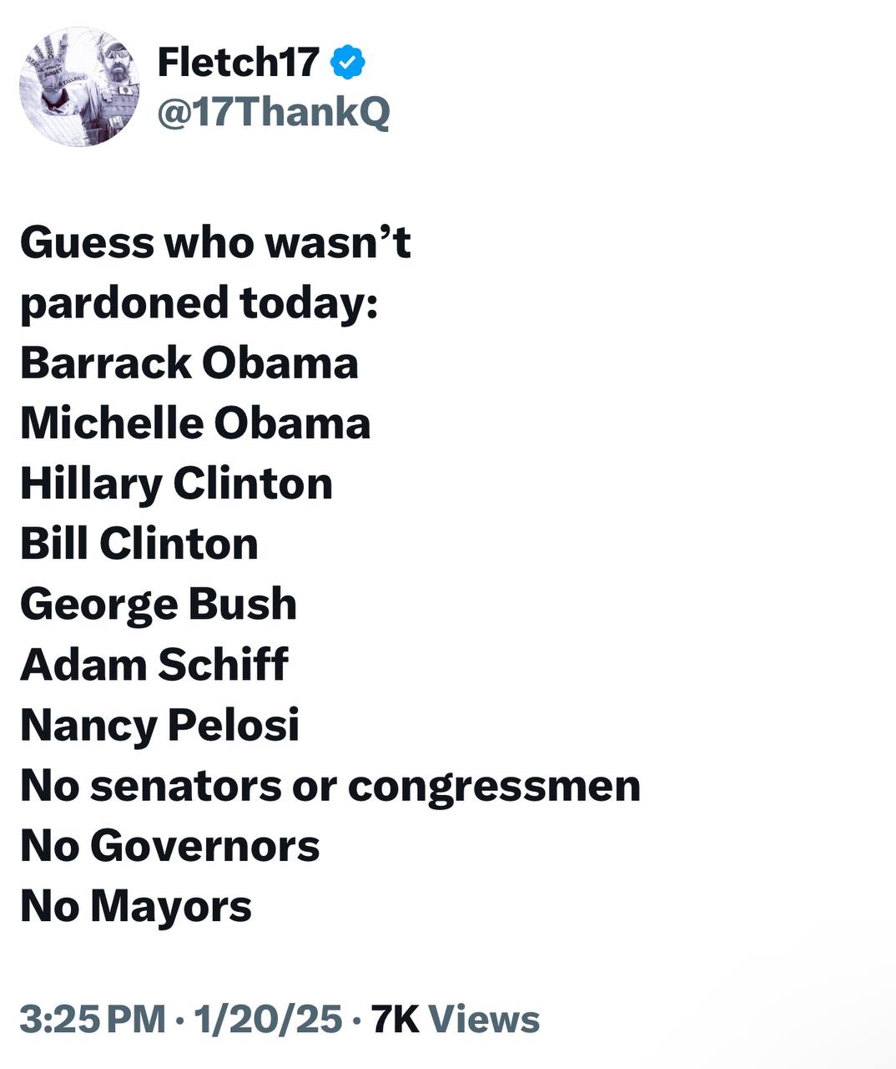
Task: Click the "No senators or congressmen" line
Action: 330,785
